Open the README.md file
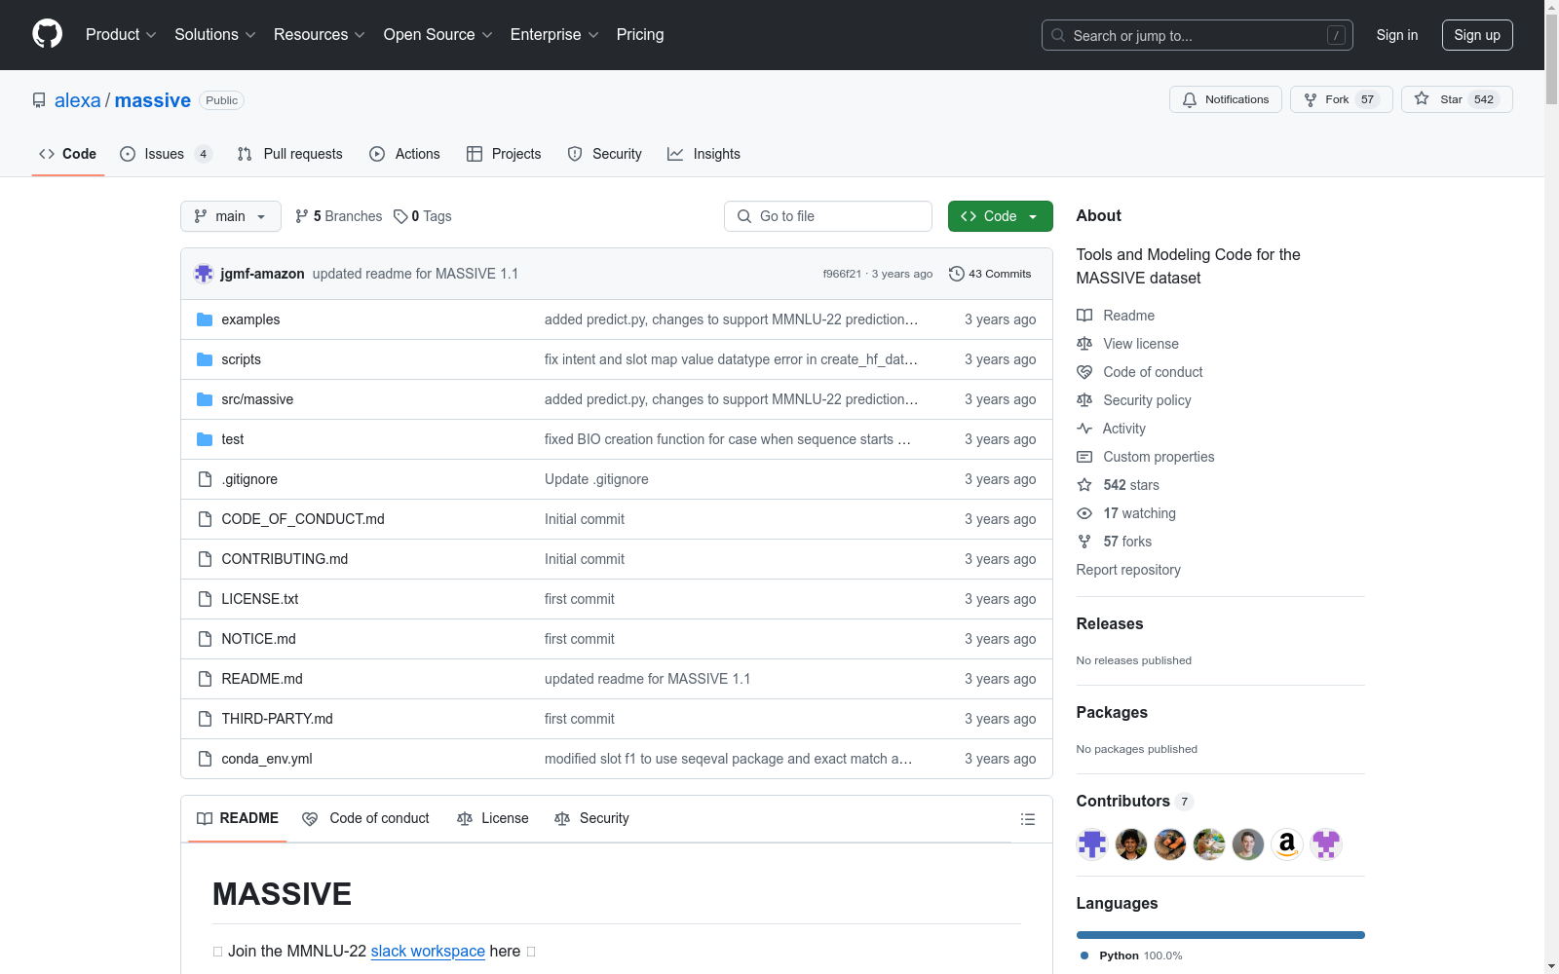This screenshot has height=974, width=1559. pyautogui.click(x=262, y=679)
